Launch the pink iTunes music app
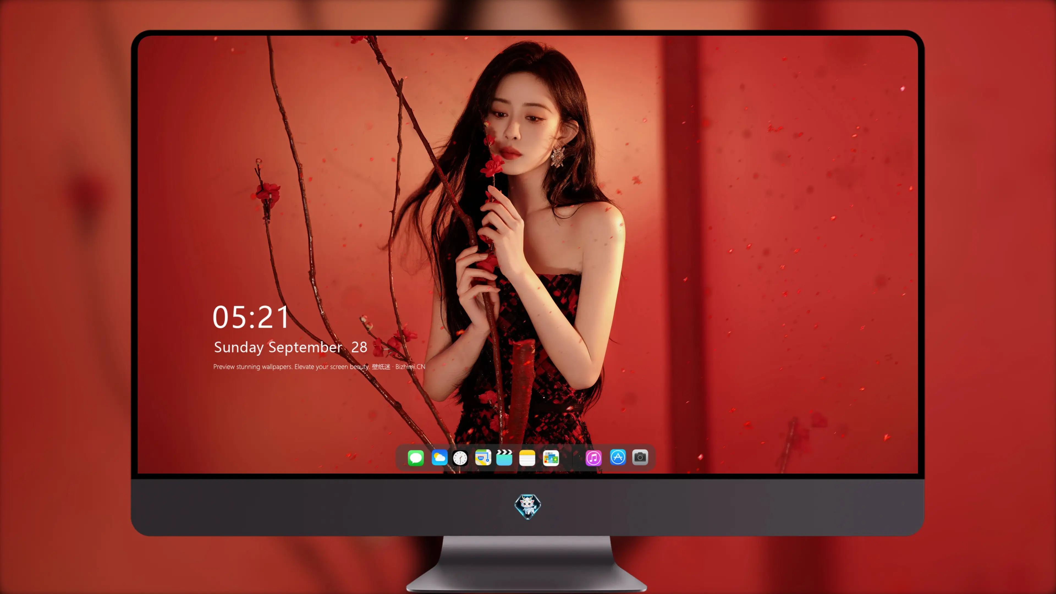 [x=593, y=458]
